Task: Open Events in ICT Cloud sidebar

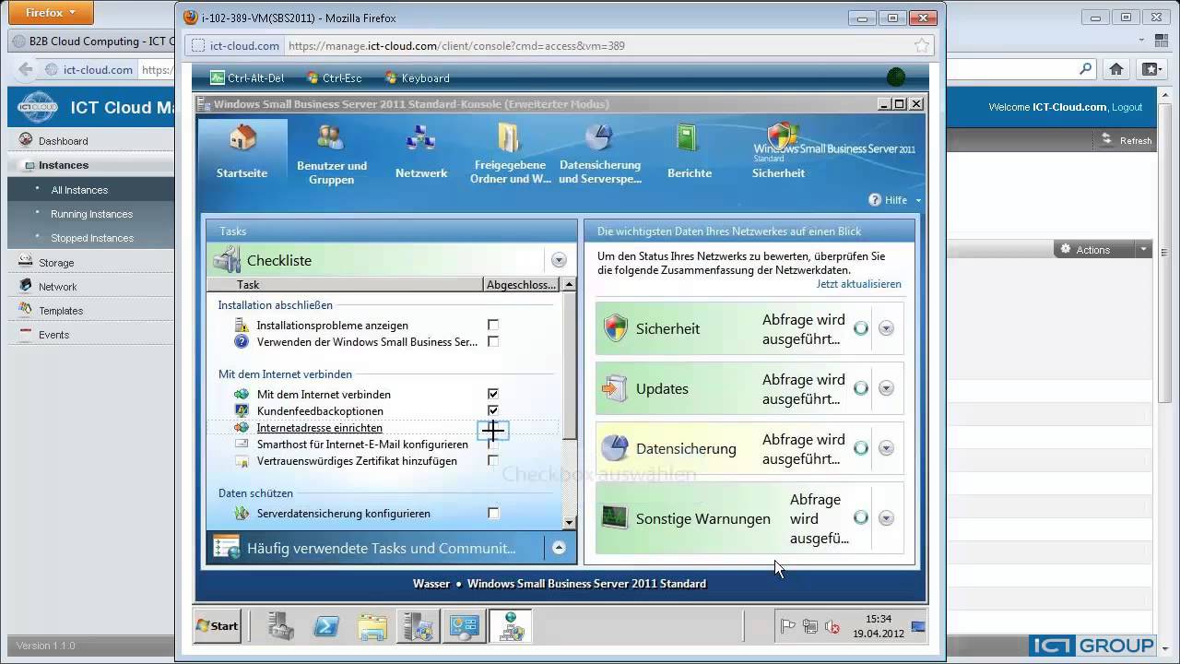Action: (x=53, y=335)
